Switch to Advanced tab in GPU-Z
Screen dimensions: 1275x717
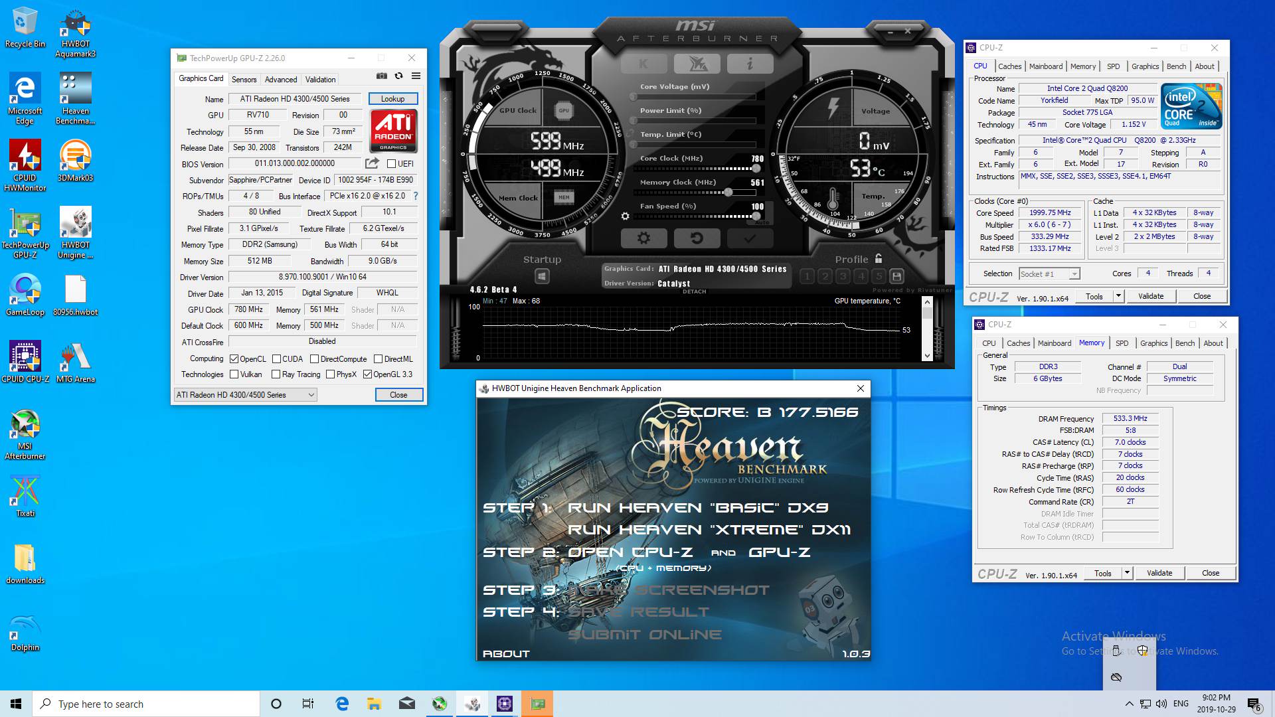point(281,79)
